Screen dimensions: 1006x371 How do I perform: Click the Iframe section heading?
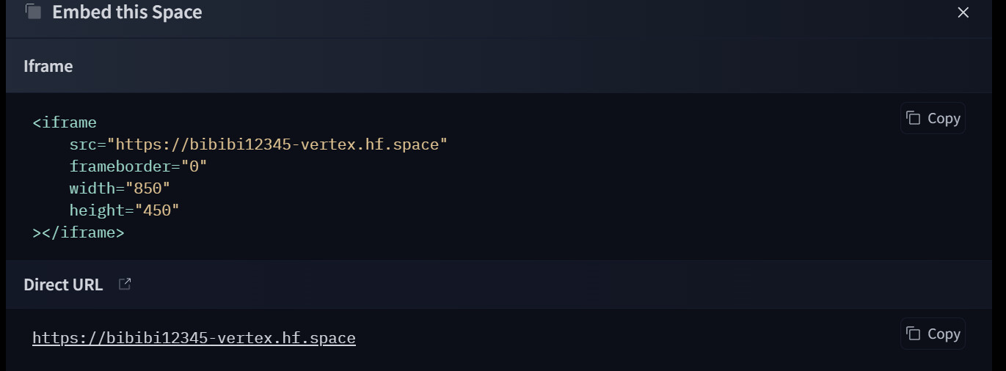click(48, 66)
